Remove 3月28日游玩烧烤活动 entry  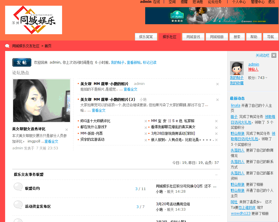216,134
